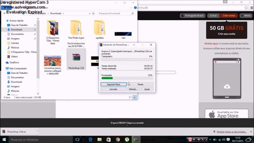254x143 pixels.
Task: Switch to WinRAR on the taskbar
Action: pyautogui.click(x=136, y=139)
